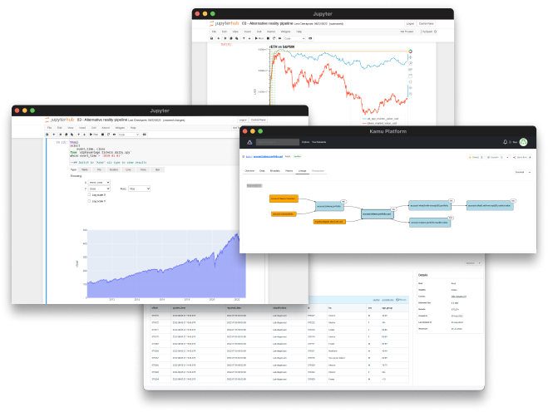This screenshot has width=548, height=412.
Task: Switch to the Lineage tab in Kamu
Action: (303, 171)
